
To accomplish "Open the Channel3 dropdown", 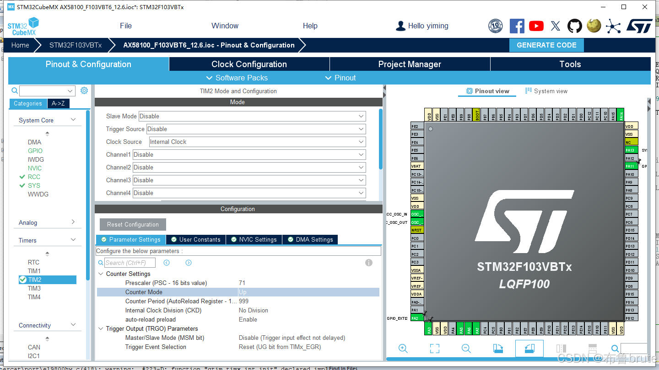I will 249,180.
